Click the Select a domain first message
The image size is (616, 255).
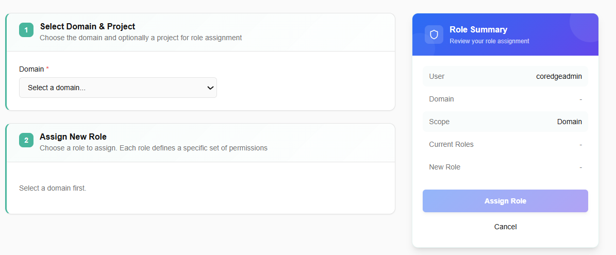[x=53, y=188]
